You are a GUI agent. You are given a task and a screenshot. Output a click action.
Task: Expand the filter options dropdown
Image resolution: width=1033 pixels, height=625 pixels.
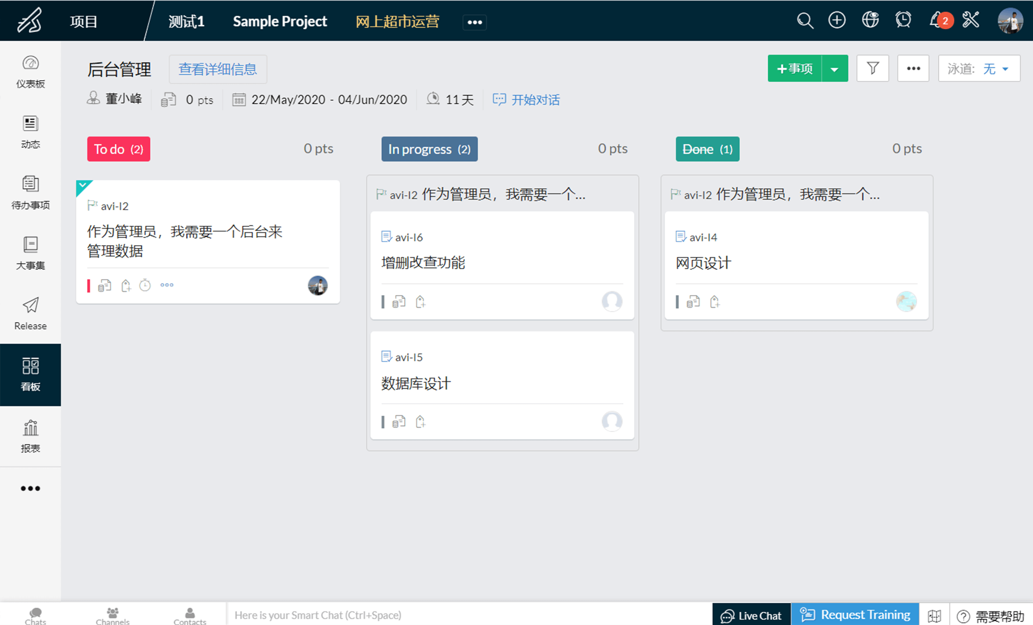click(873, 68)
